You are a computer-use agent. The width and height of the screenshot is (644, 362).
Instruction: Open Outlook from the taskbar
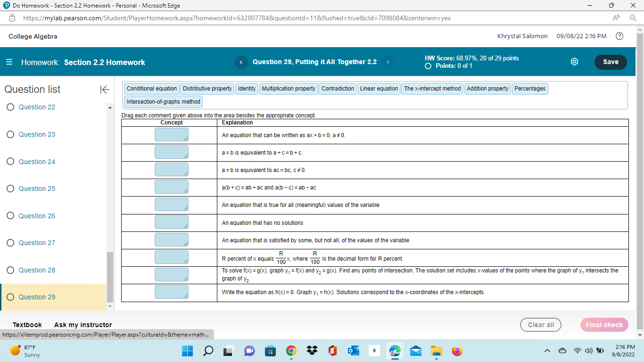coord(353,351)
